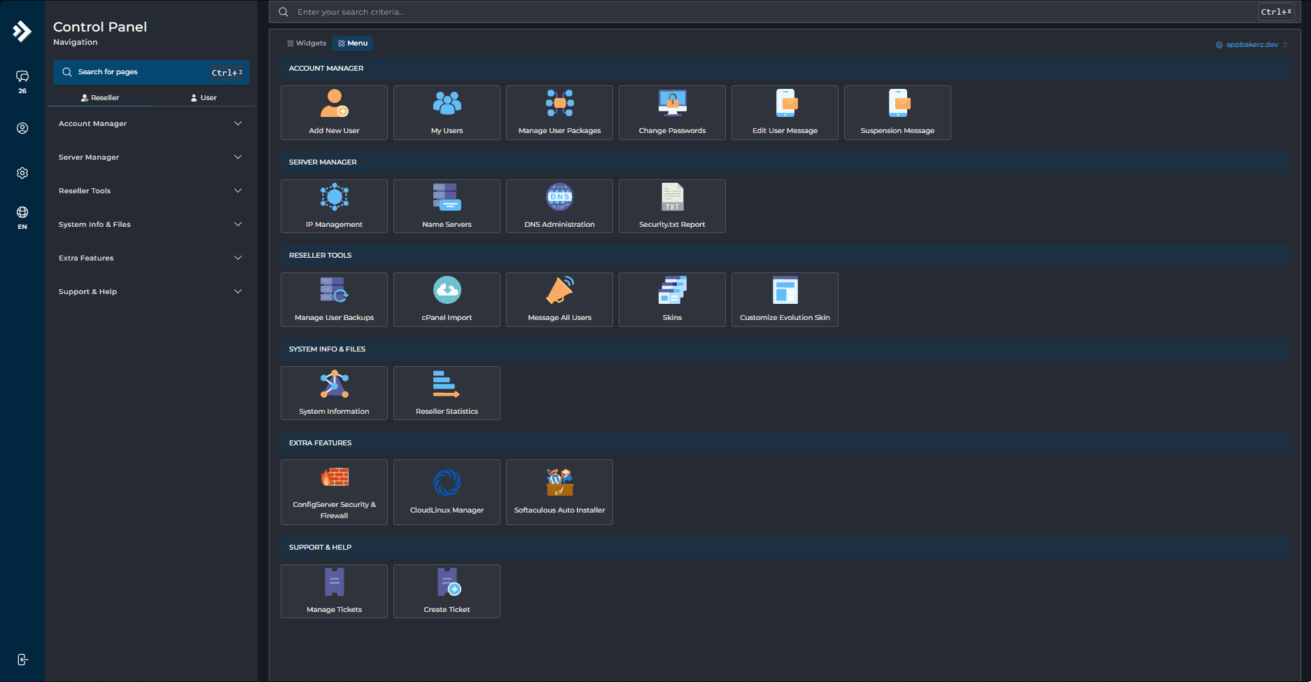Open Manage User Packages
The width and height of the screenshot is (1311, 682).
(559, 112)
